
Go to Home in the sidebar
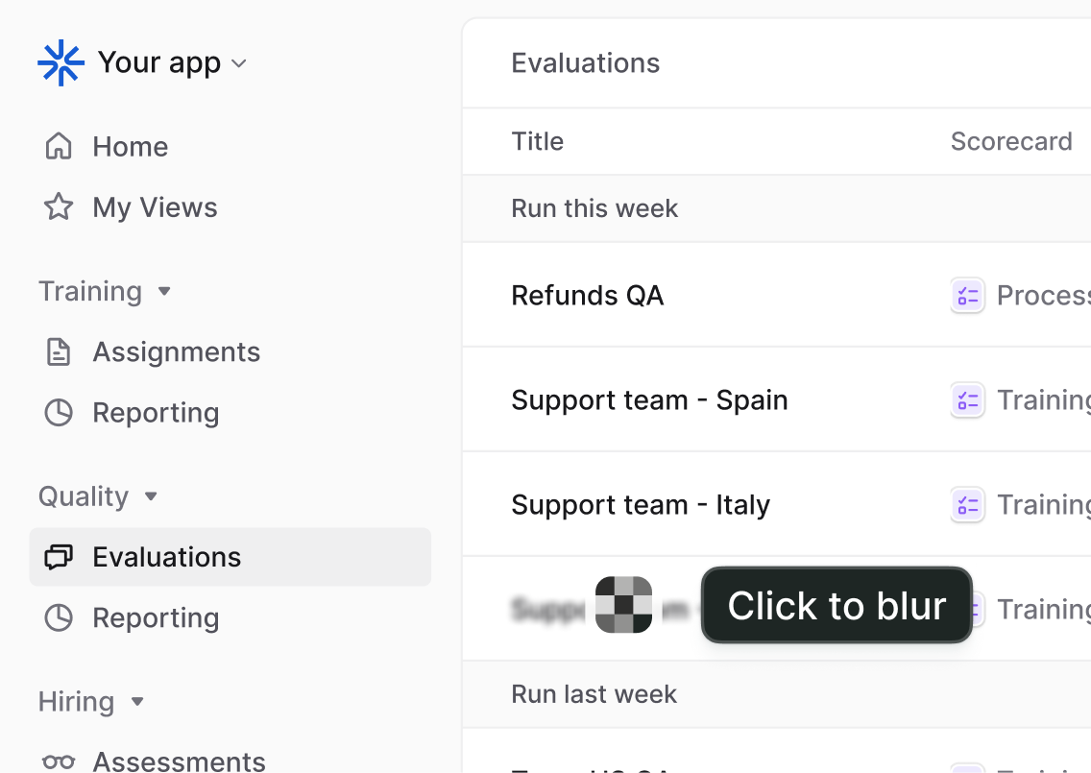[x=130, y=147]
